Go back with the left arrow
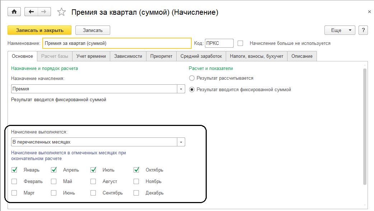 (31, 12)
